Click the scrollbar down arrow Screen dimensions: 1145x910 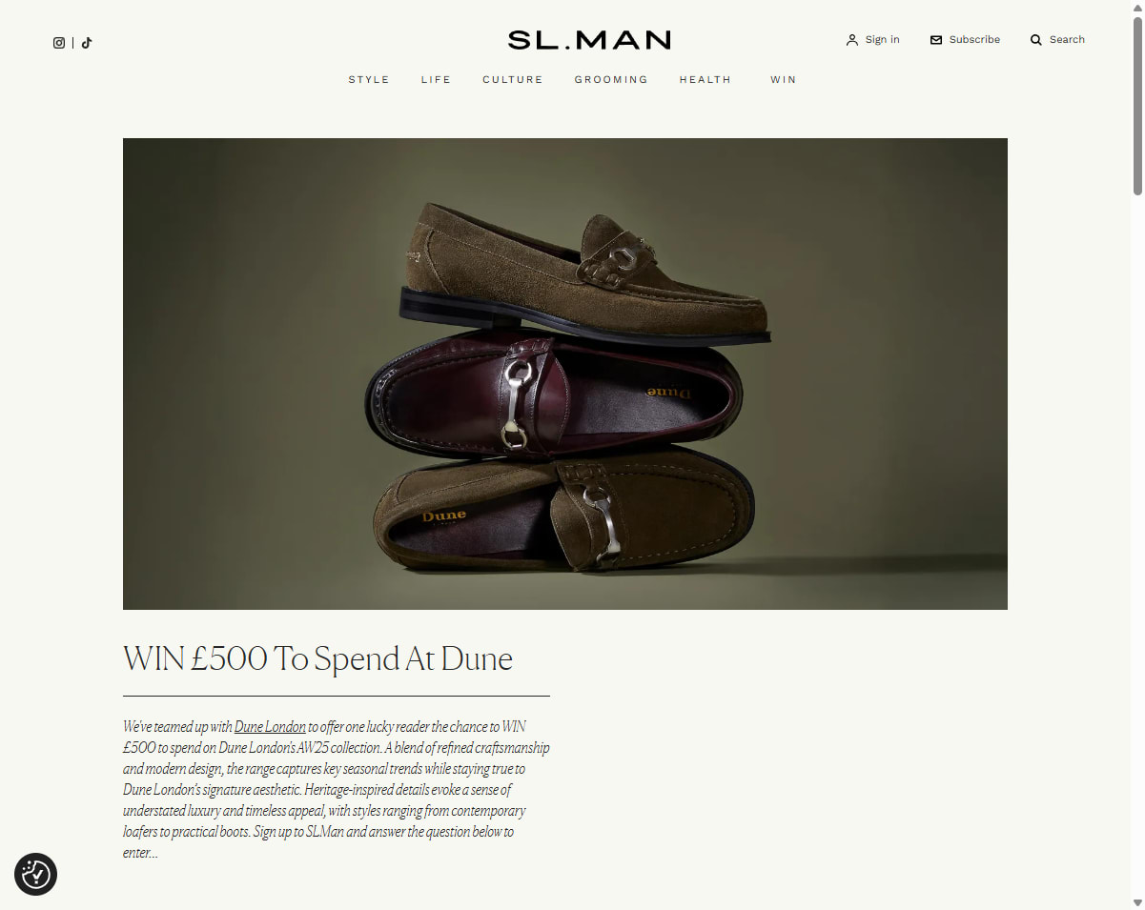1137,902
